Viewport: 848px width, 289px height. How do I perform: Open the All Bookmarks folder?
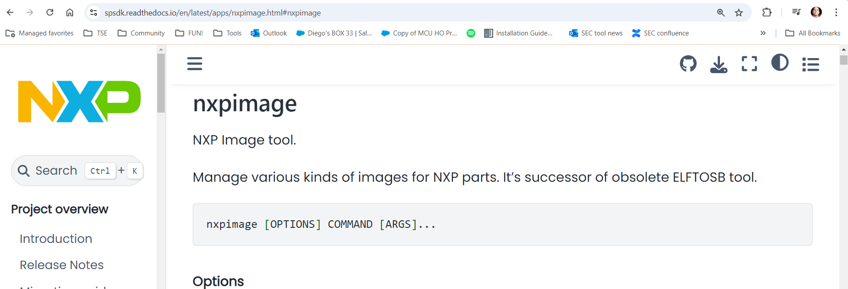[813, 33]
